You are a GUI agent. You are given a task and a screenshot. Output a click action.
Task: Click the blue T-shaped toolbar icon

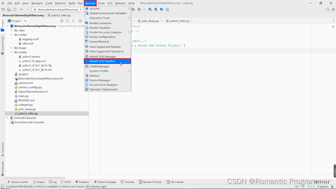[156, 9]
